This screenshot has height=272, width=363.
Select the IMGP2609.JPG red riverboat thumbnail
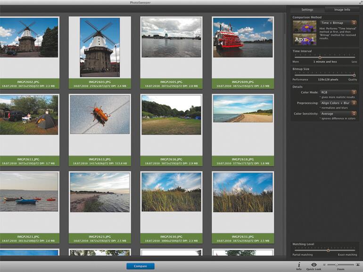243,38
